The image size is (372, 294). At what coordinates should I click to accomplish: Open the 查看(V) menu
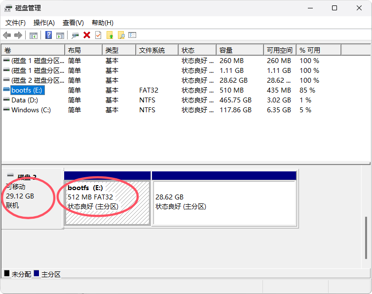73,23
